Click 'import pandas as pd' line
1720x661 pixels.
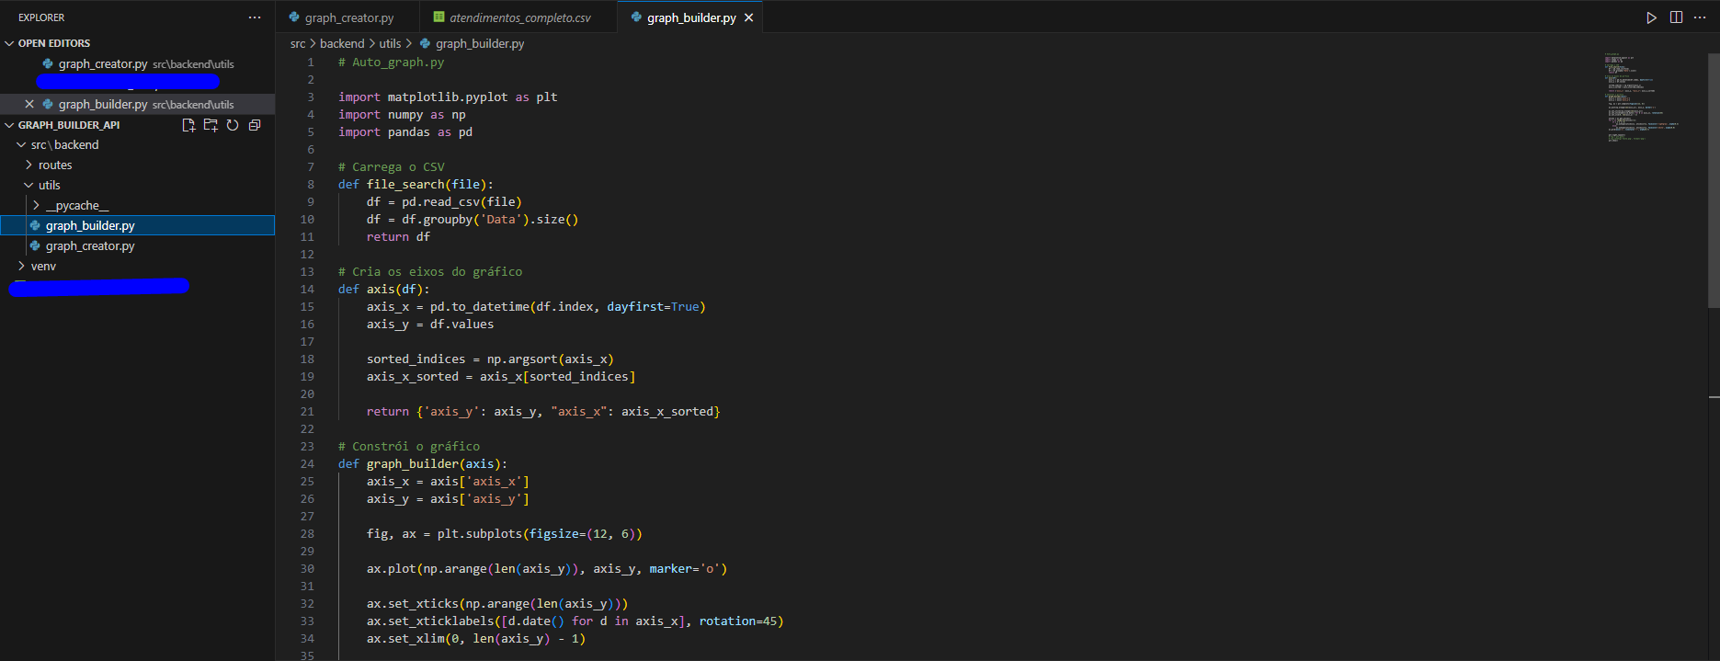pos(405,131)
